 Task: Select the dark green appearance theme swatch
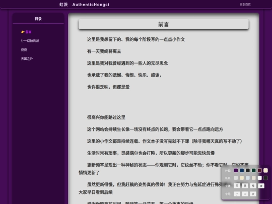point(253,170)
